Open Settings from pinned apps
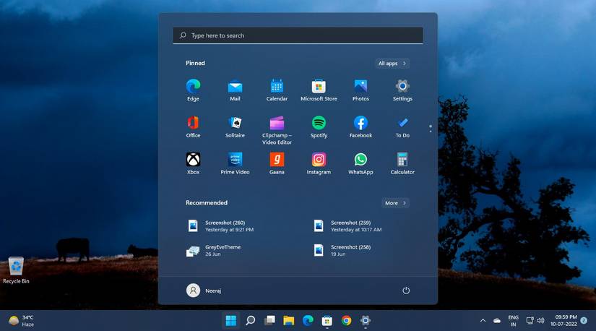 point(402,90)
